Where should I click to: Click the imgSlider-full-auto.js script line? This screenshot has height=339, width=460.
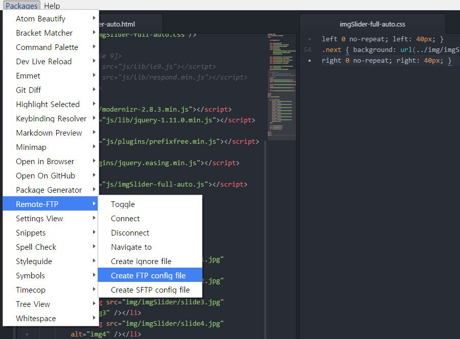(173, 184)
